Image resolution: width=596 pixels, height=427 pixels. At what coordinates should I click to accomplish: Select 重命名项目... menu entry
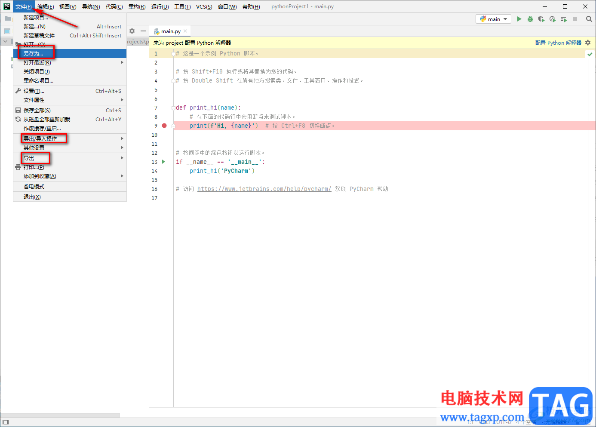click(70, 80)
